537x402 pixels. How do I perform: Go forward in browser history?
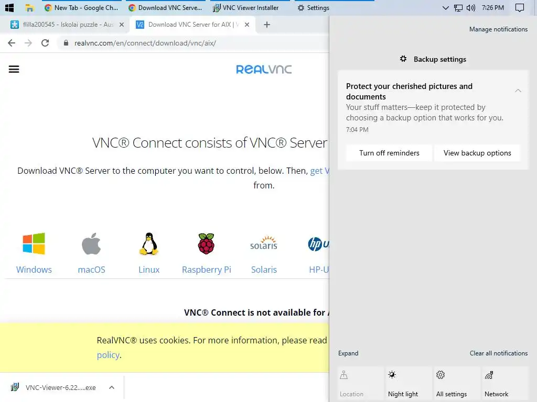(x=28, y=43)
